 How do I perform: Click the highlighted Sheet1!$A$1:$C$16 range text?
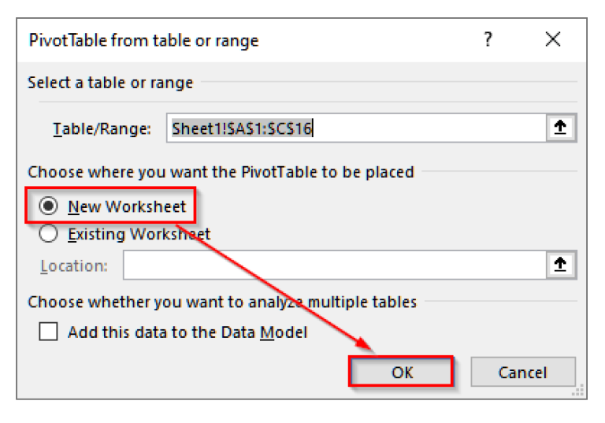click(x=242, y=128)
